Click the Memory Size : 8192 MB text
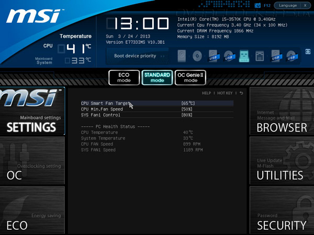 click(203, 37)
